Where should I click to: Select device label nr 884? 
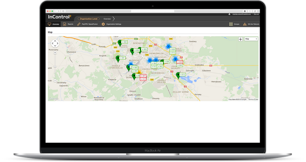click(154, 63)
